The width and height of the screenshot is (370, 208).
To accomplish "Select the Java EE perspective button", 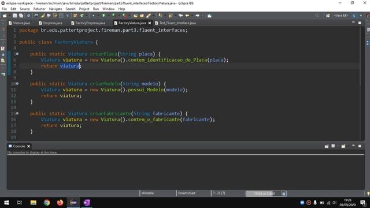I will tap(341, 16).
